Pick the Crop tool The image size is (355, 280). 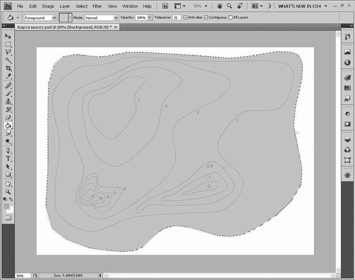tap(8, 68)
